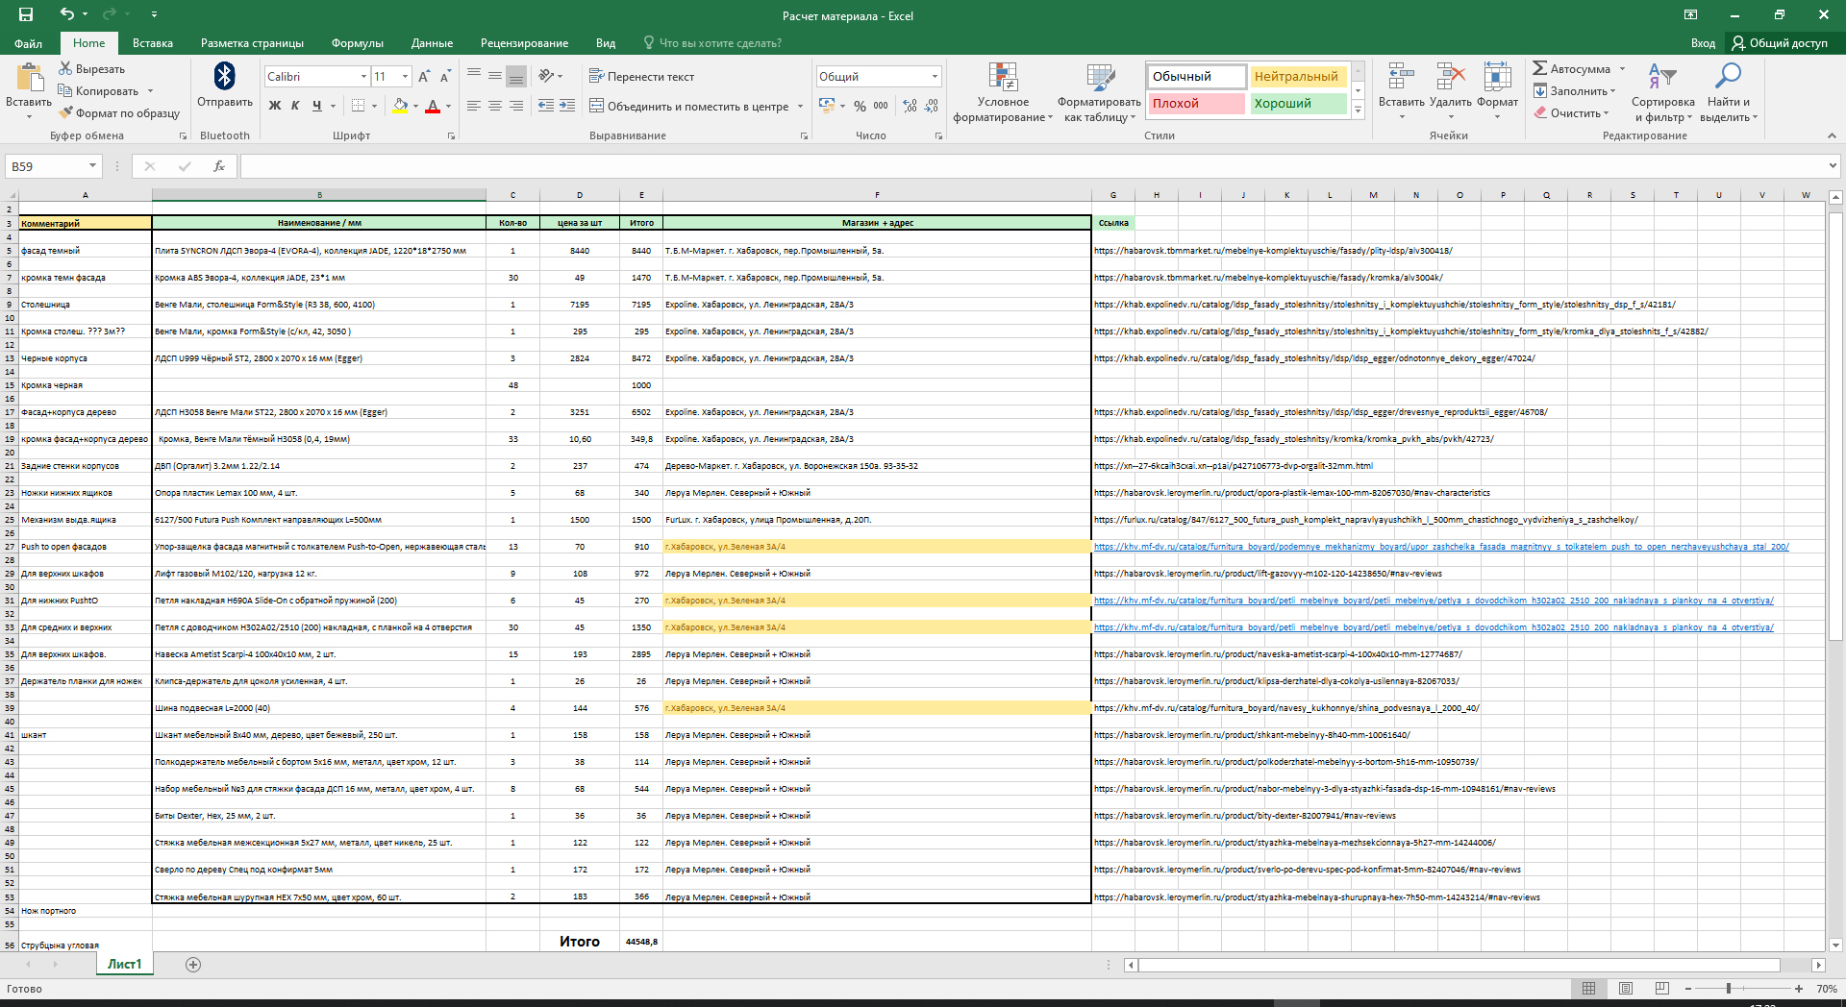1846x1007 pixels.
Task: Click the formula bar input field
Action: [1034, 166]
